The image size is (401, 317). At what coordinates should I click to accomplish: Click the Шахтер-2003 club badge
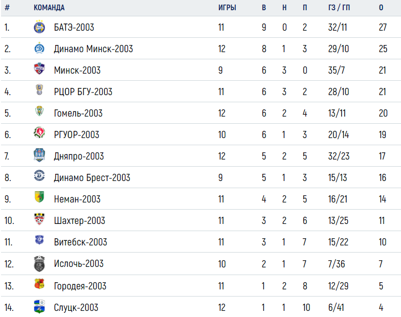click(39, 219)
